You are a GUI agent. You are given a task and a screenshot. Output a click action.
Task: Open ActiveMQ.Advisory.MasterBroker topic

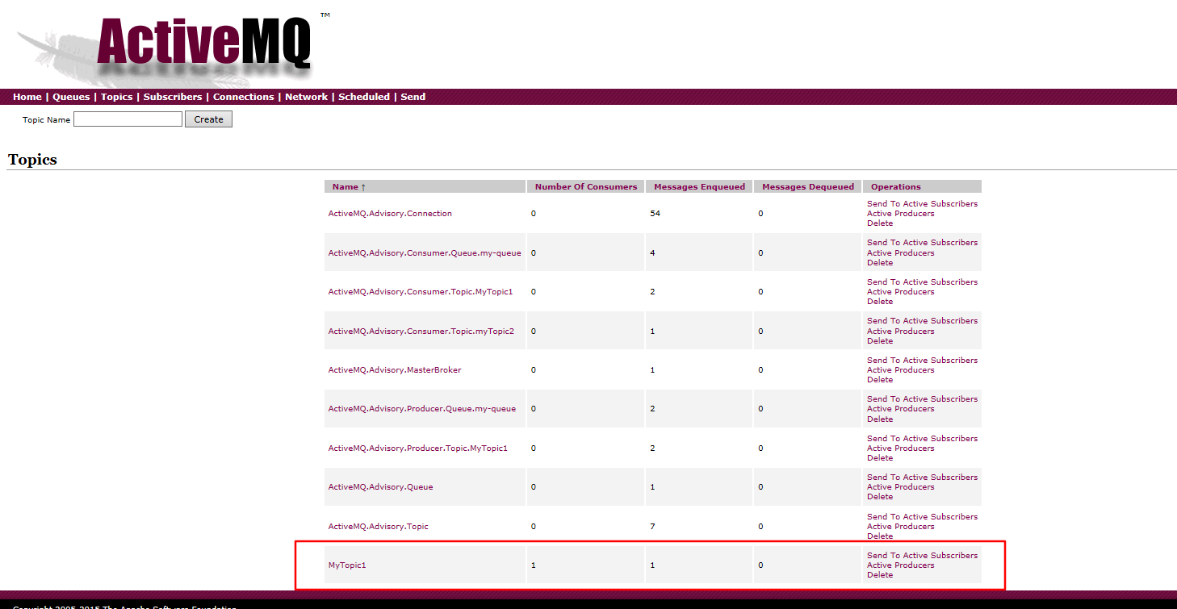click(x=395, y=370)
